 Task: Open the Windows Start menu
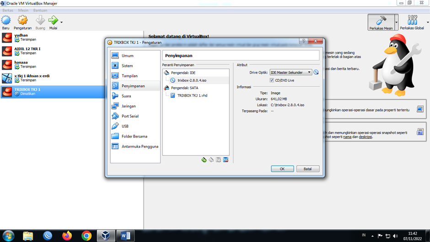point(9,236)
